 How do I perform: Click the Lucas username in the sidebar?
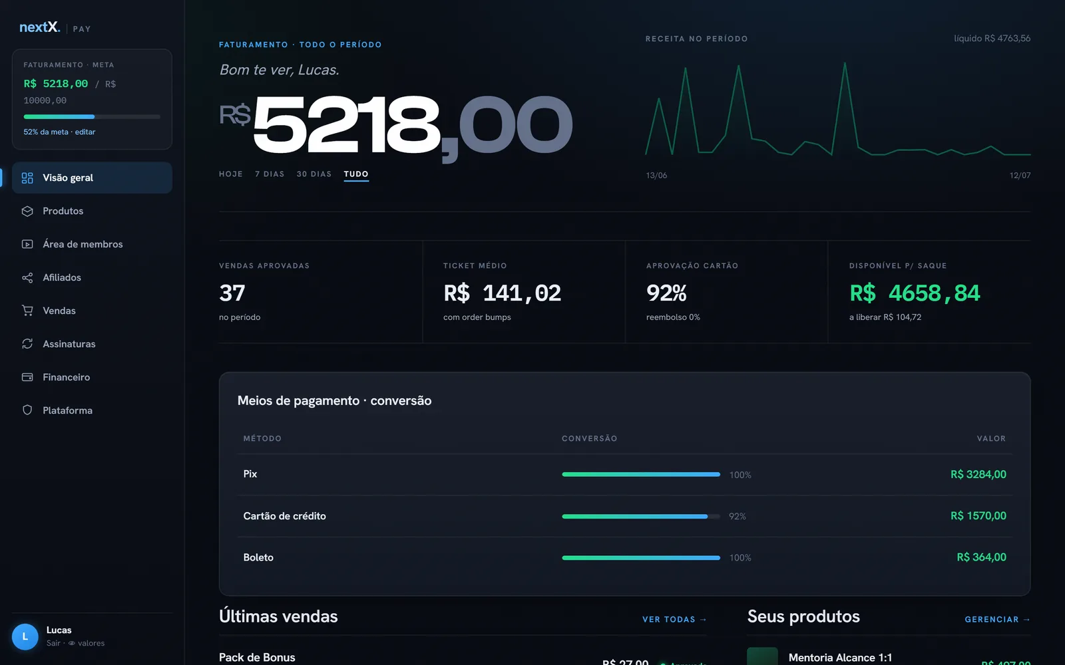pos(59,630)
